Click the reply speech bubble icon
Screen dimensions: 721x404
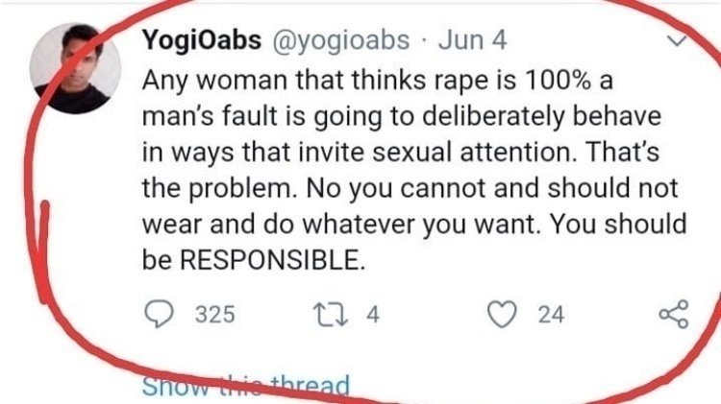coord(157,315)
